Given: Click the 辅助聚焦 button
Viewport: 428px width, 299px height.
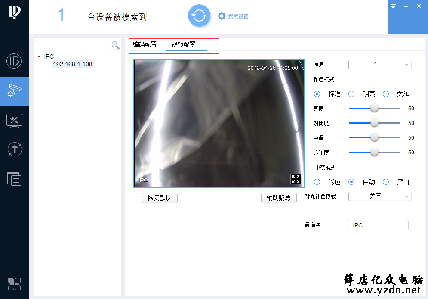Looking at the screenshot, I should pyautogui.click(x=279, y=198).
